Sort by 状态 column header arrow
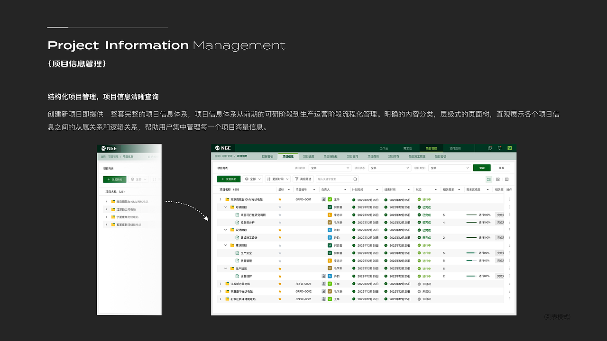 (x=436, y=189)
